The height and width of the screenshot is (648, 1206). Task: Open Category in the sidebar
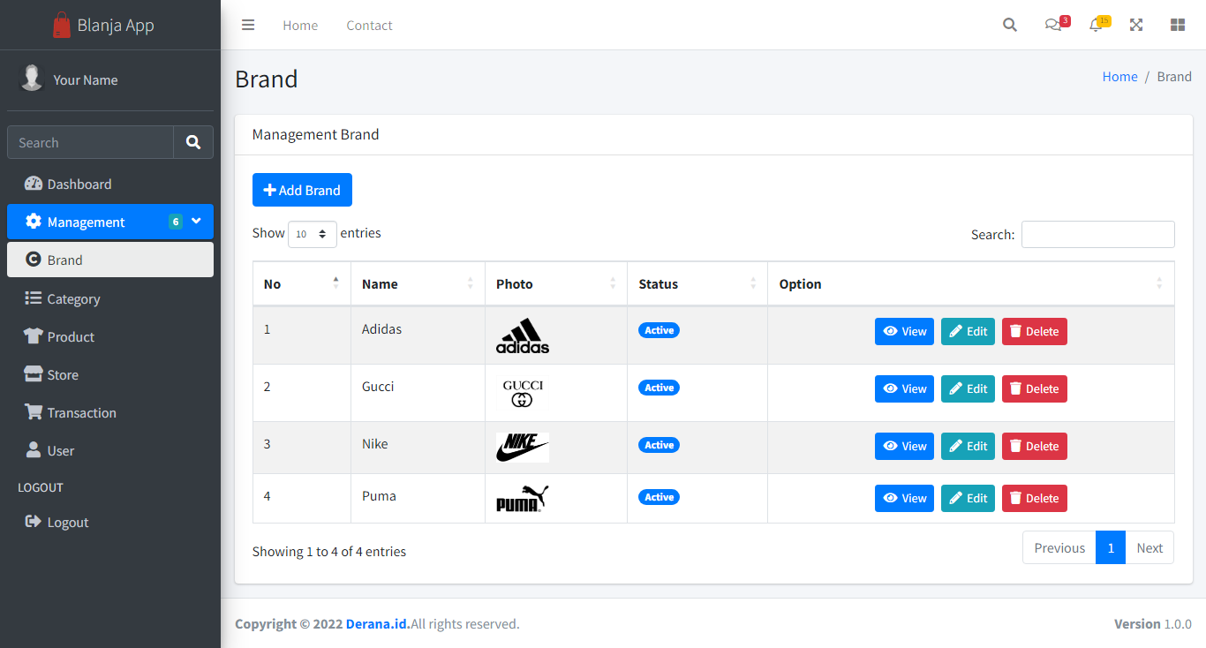(110, 298)
